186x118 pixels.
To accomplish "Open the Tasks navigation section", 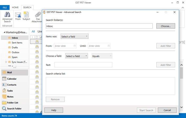I will (x=15, y=91).
